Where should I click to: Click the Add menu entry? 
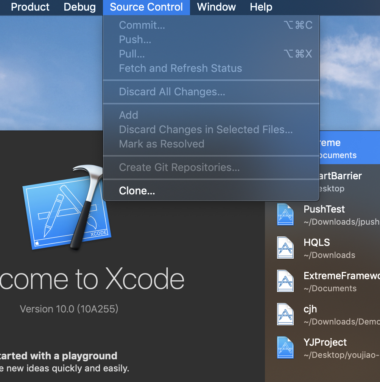[x=211, y=115]
